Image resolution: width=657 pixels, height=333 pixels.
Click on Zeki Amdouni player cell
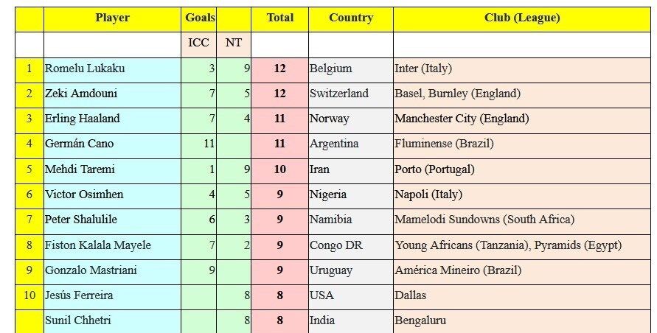pos(112,94)
